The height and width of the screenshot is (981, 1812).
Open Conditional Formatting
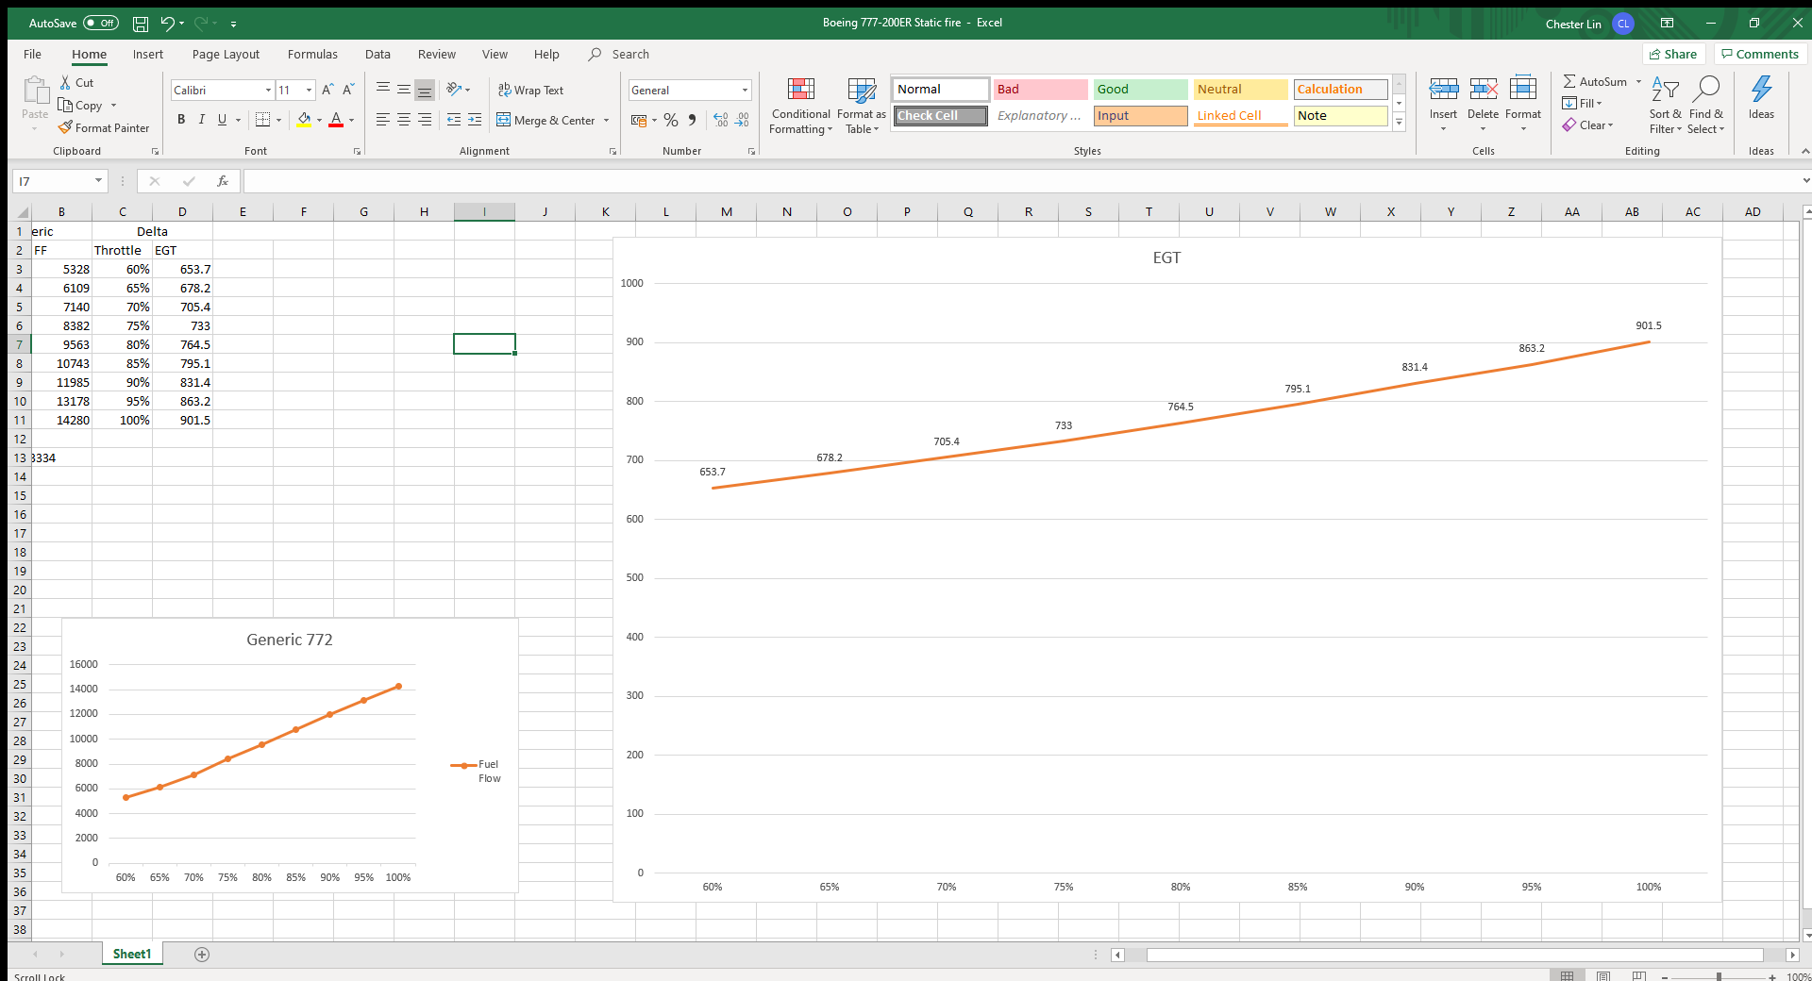tap(801, 106)
